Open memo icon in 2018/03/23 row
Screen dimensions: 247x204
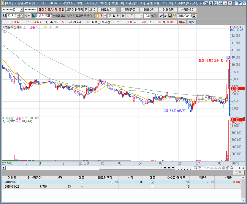(81, 187)
